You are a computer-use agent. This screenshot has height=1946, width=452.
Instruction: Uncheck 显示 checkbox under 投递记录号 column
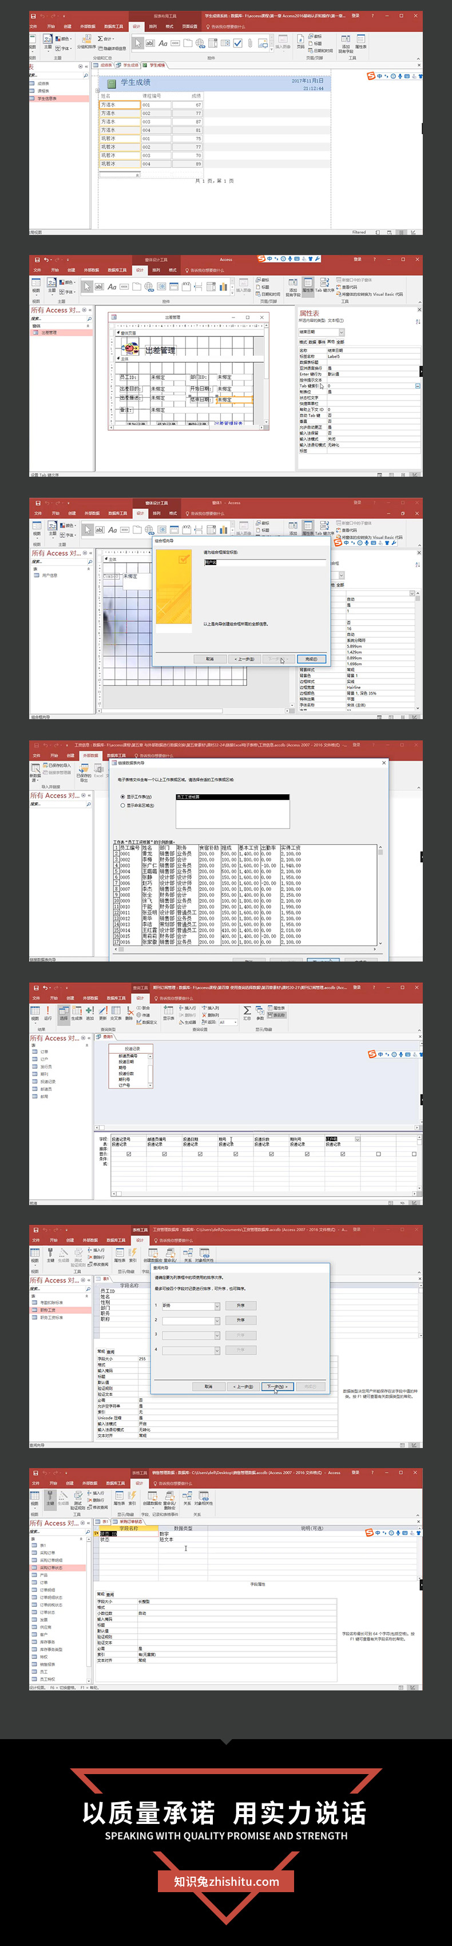tap(128, 1154)
